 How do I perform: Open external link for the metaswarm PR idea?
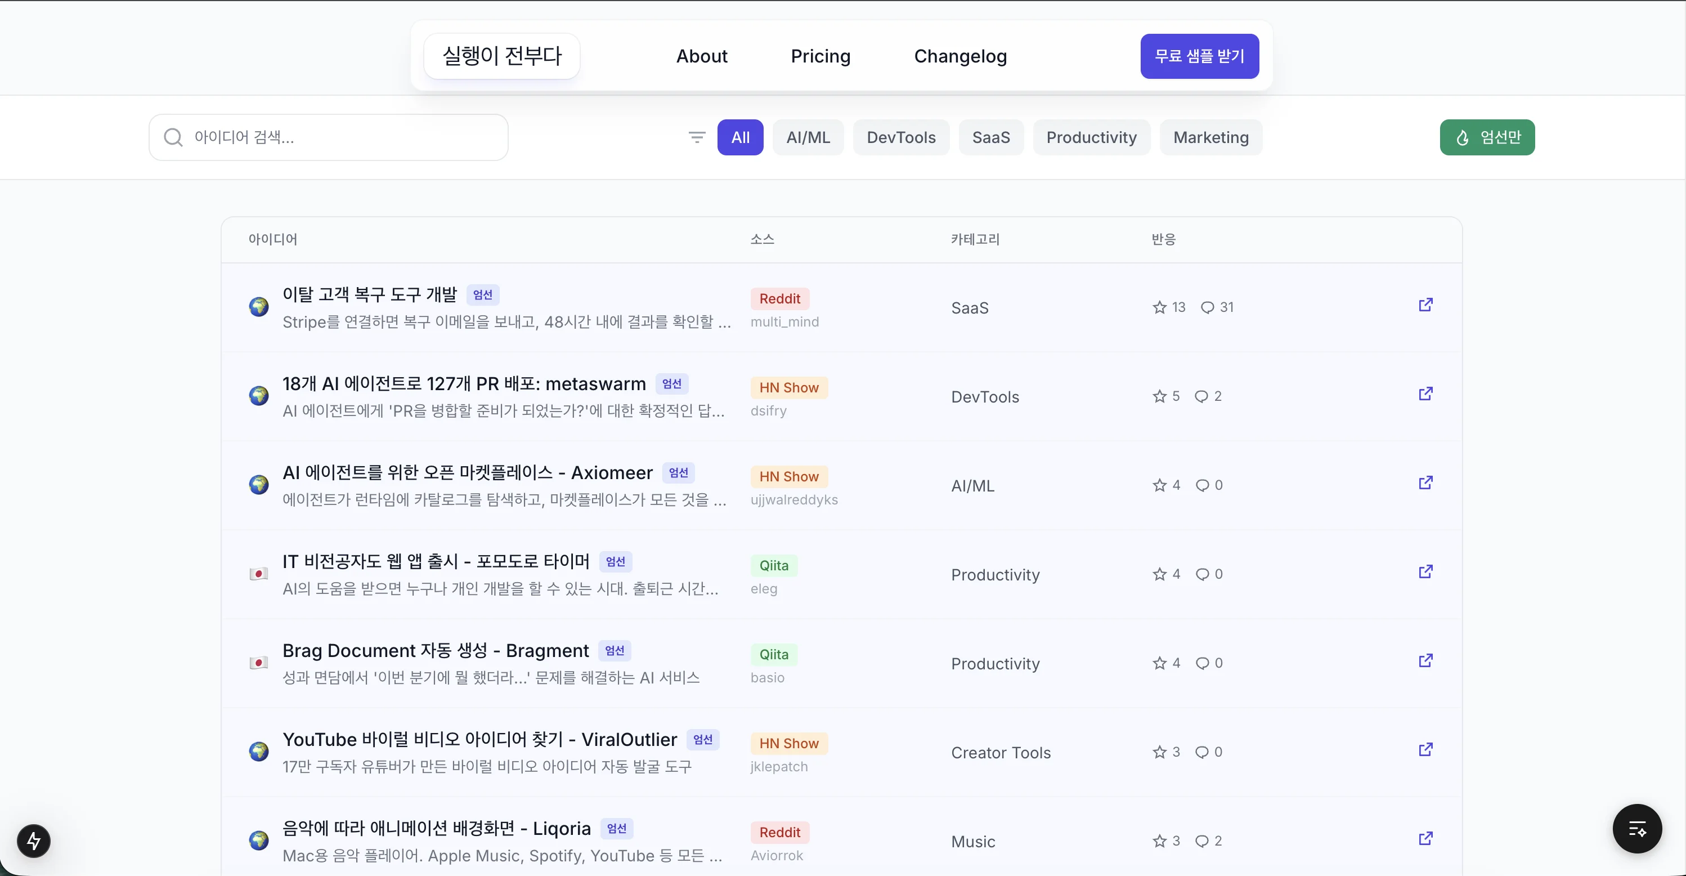coord(1425,394)
